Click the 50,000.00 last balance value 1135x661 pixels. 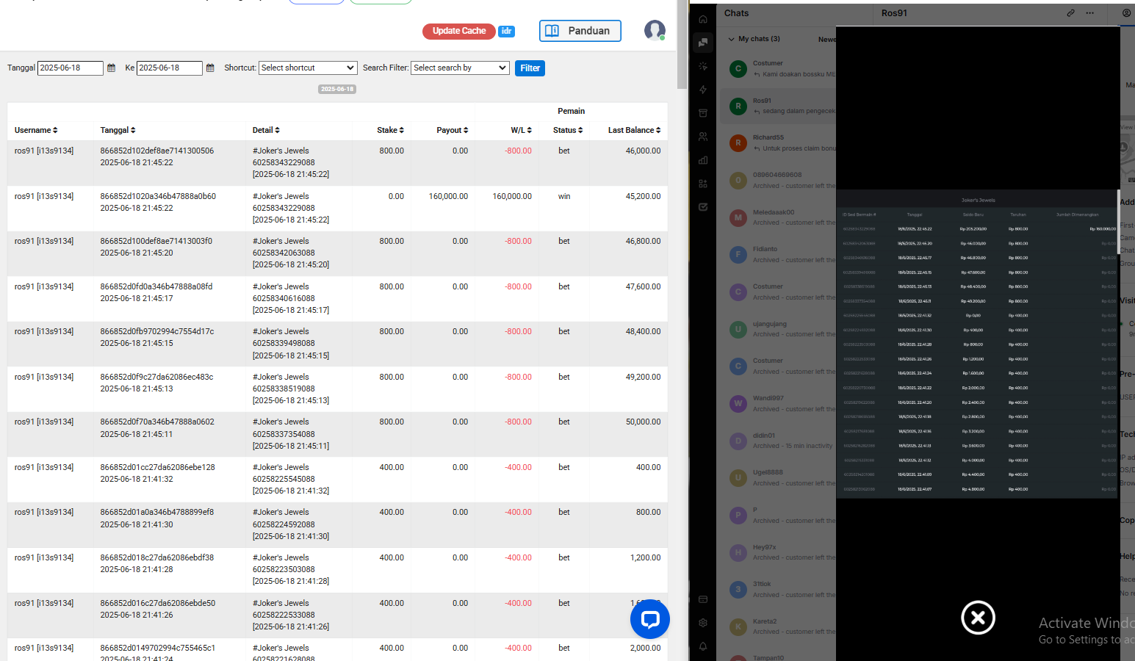point(643,422)
